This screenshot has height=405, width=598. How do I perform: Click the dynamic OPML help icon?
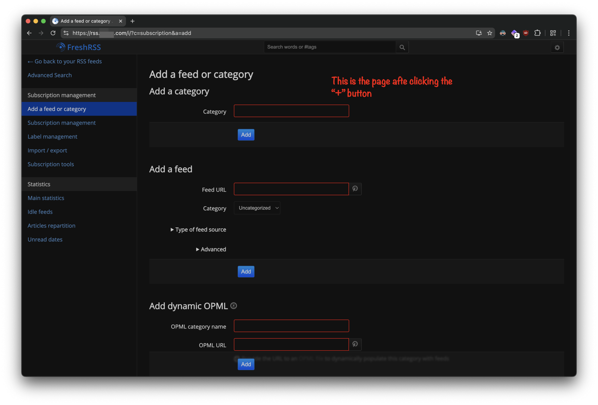tap(234, 306)
